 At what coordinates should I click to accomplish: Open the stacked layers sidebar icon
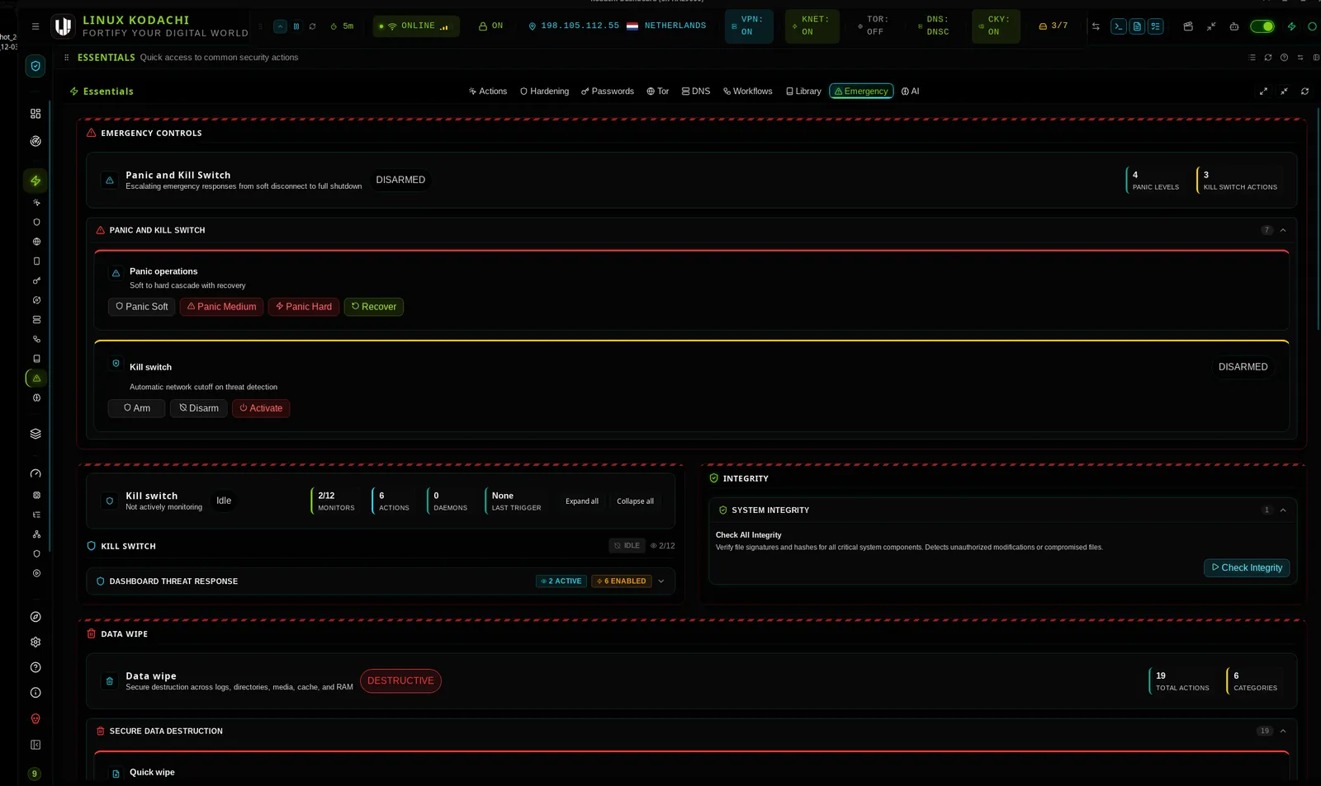pyautogui.click(x=36, y=434)
